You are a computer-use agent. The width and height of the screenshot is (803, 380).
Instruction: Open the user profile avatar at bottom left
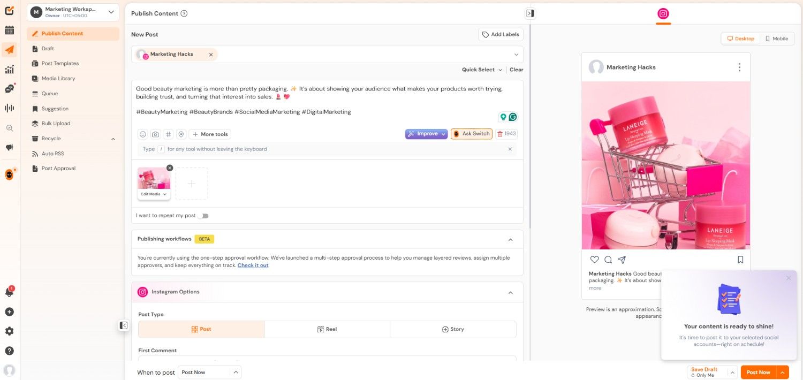[9, 370]
